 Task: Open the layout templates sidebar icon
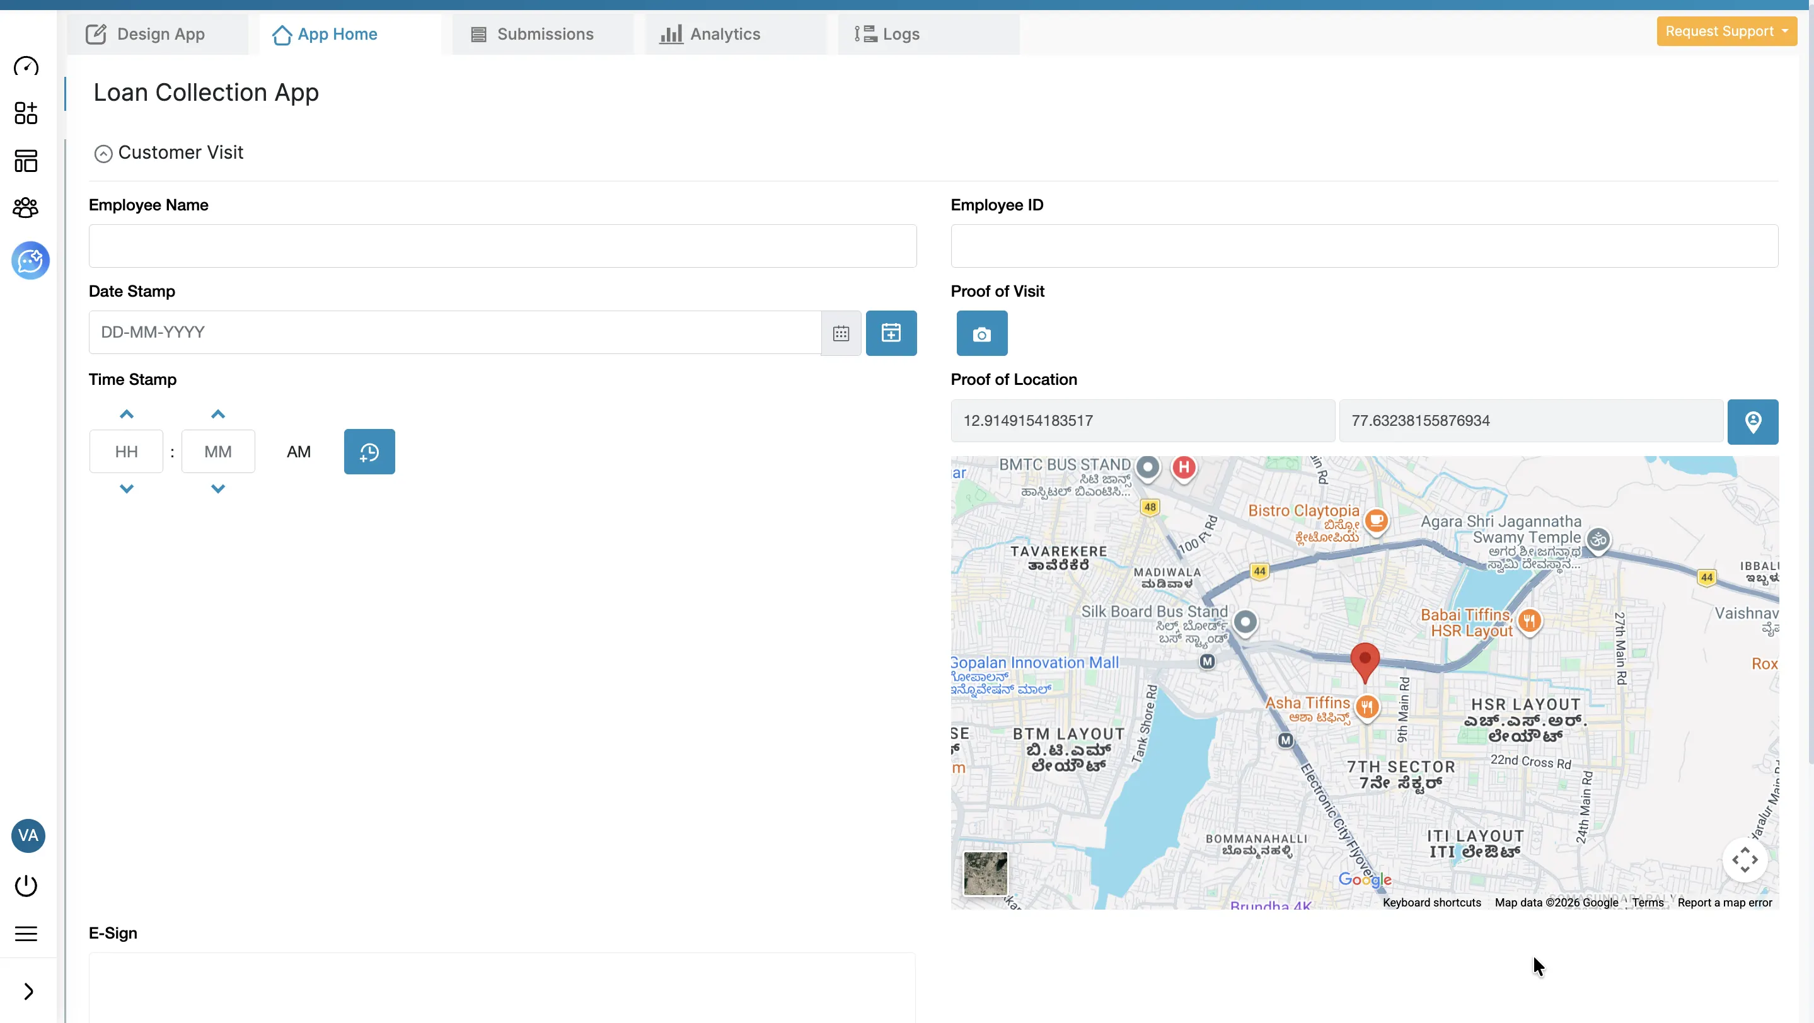tap(26, 161)
